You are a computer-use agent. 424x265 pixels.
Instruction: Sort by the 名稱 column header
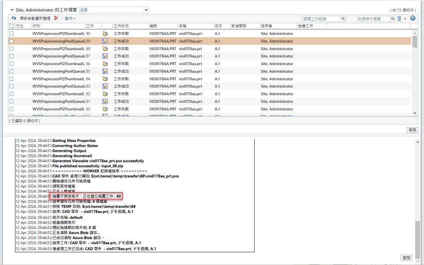pos(183,26)
